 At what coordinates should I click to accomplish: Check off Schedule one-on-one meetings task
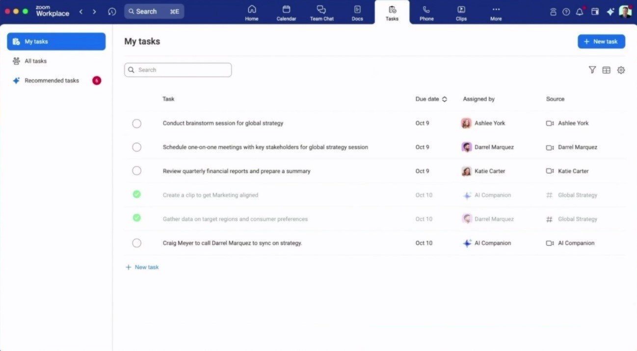tap(137, 147)
